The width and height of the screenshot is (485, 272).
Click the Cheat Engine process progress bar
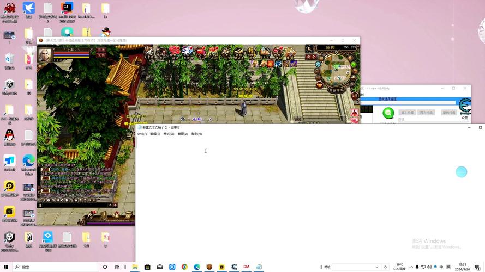pyautogui.click(x=408, y=102)
